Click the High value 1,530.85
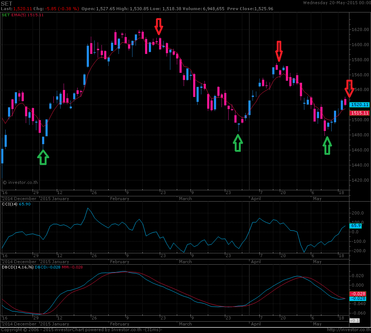371x333 pixels. click(139, 9)
